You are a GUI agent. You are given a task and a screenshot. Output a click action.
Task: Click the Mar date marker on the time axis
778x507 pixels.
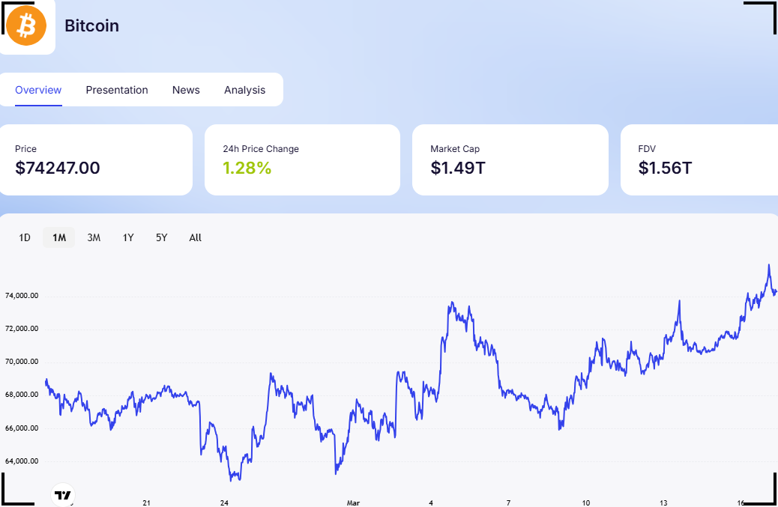click(x=354, y=503)
